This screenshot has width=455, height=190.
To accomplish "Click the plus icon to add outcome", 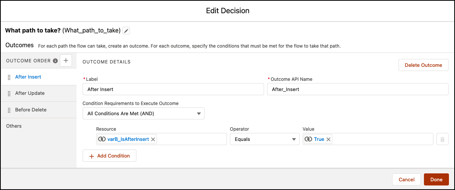I will click(66, 60).
